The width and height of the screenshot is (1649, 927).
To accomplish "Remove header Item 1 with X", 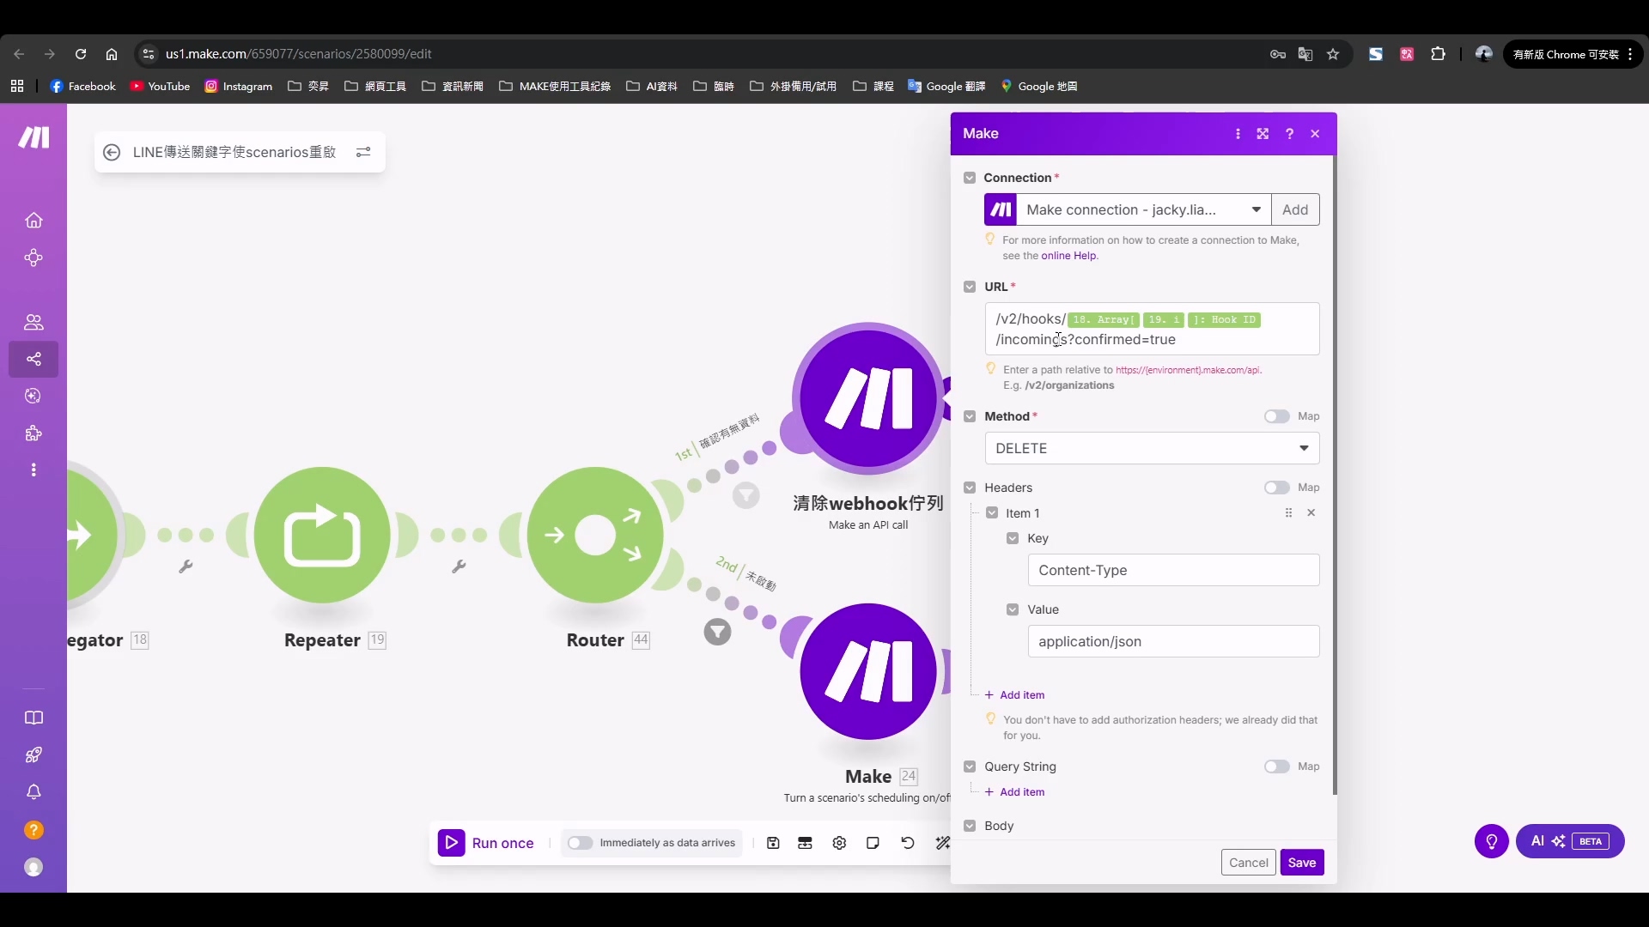I will coord(1311,513).
